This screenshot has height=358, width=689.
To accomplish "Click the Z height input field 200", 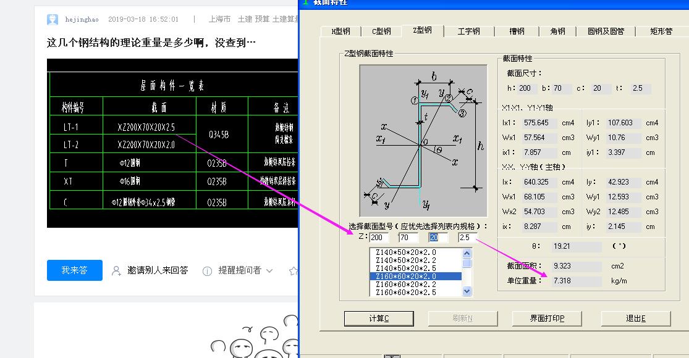I will [379, 238].
